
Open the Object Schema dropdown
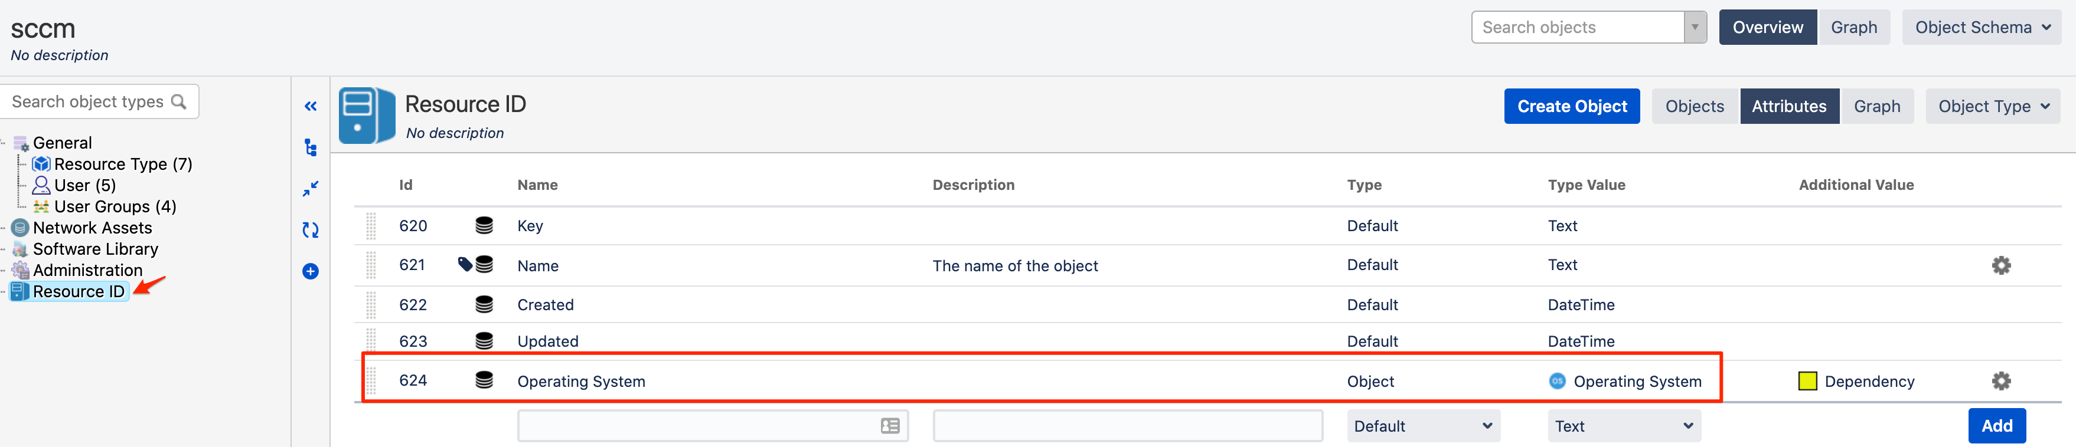(x=1981, y=27)
